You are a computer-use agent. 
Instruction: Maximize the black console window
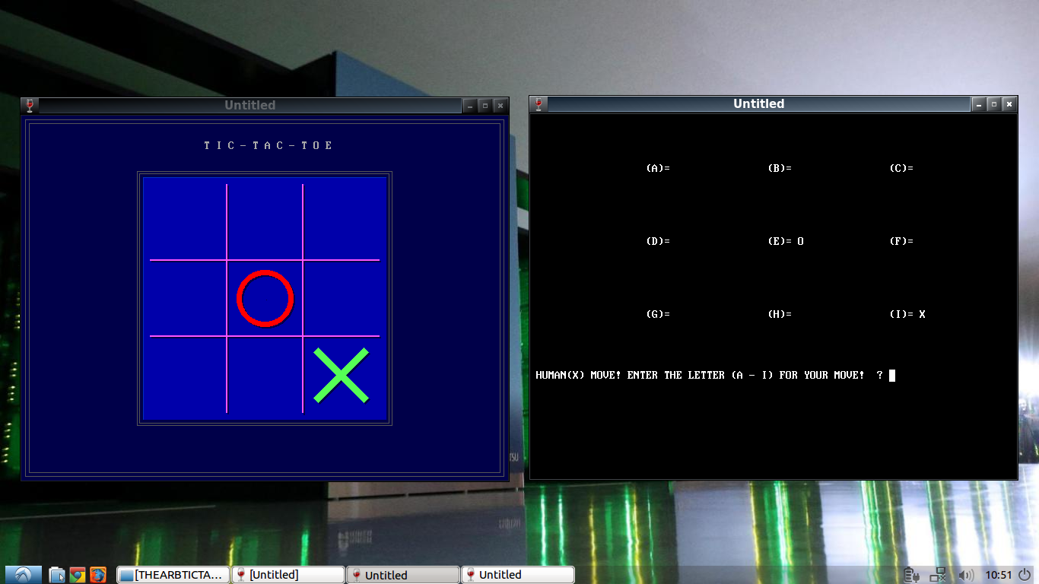pos(994,104)
